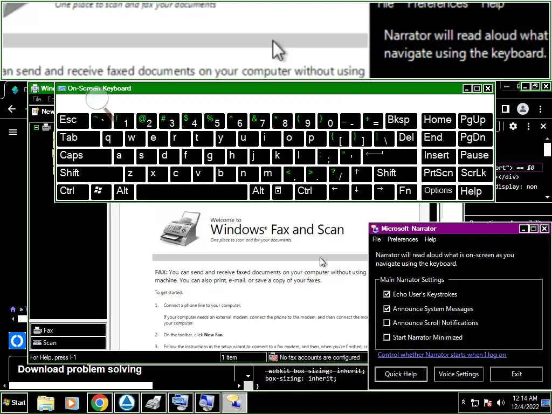Click the DevTools scroll down arrow
The width and height of the screenshot is (552, 414).
tap(548, 197)
